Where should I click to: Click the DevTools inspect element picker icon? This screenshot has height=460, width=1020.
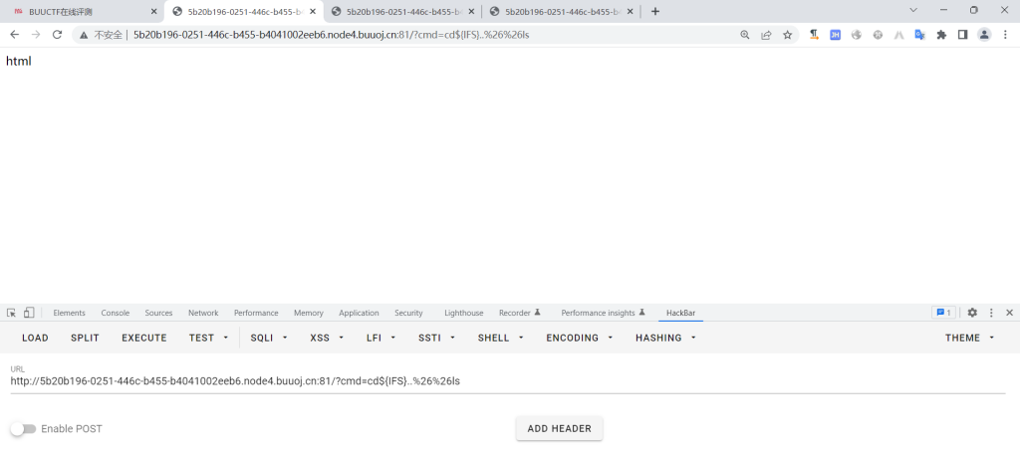(11, 313)
